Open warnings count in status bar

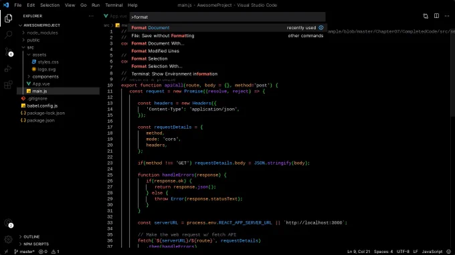pos(55,252)
